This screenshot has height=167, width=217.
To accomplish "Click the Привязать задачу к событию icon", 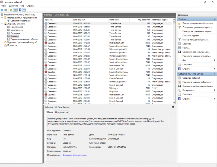I will click(180, 82).
